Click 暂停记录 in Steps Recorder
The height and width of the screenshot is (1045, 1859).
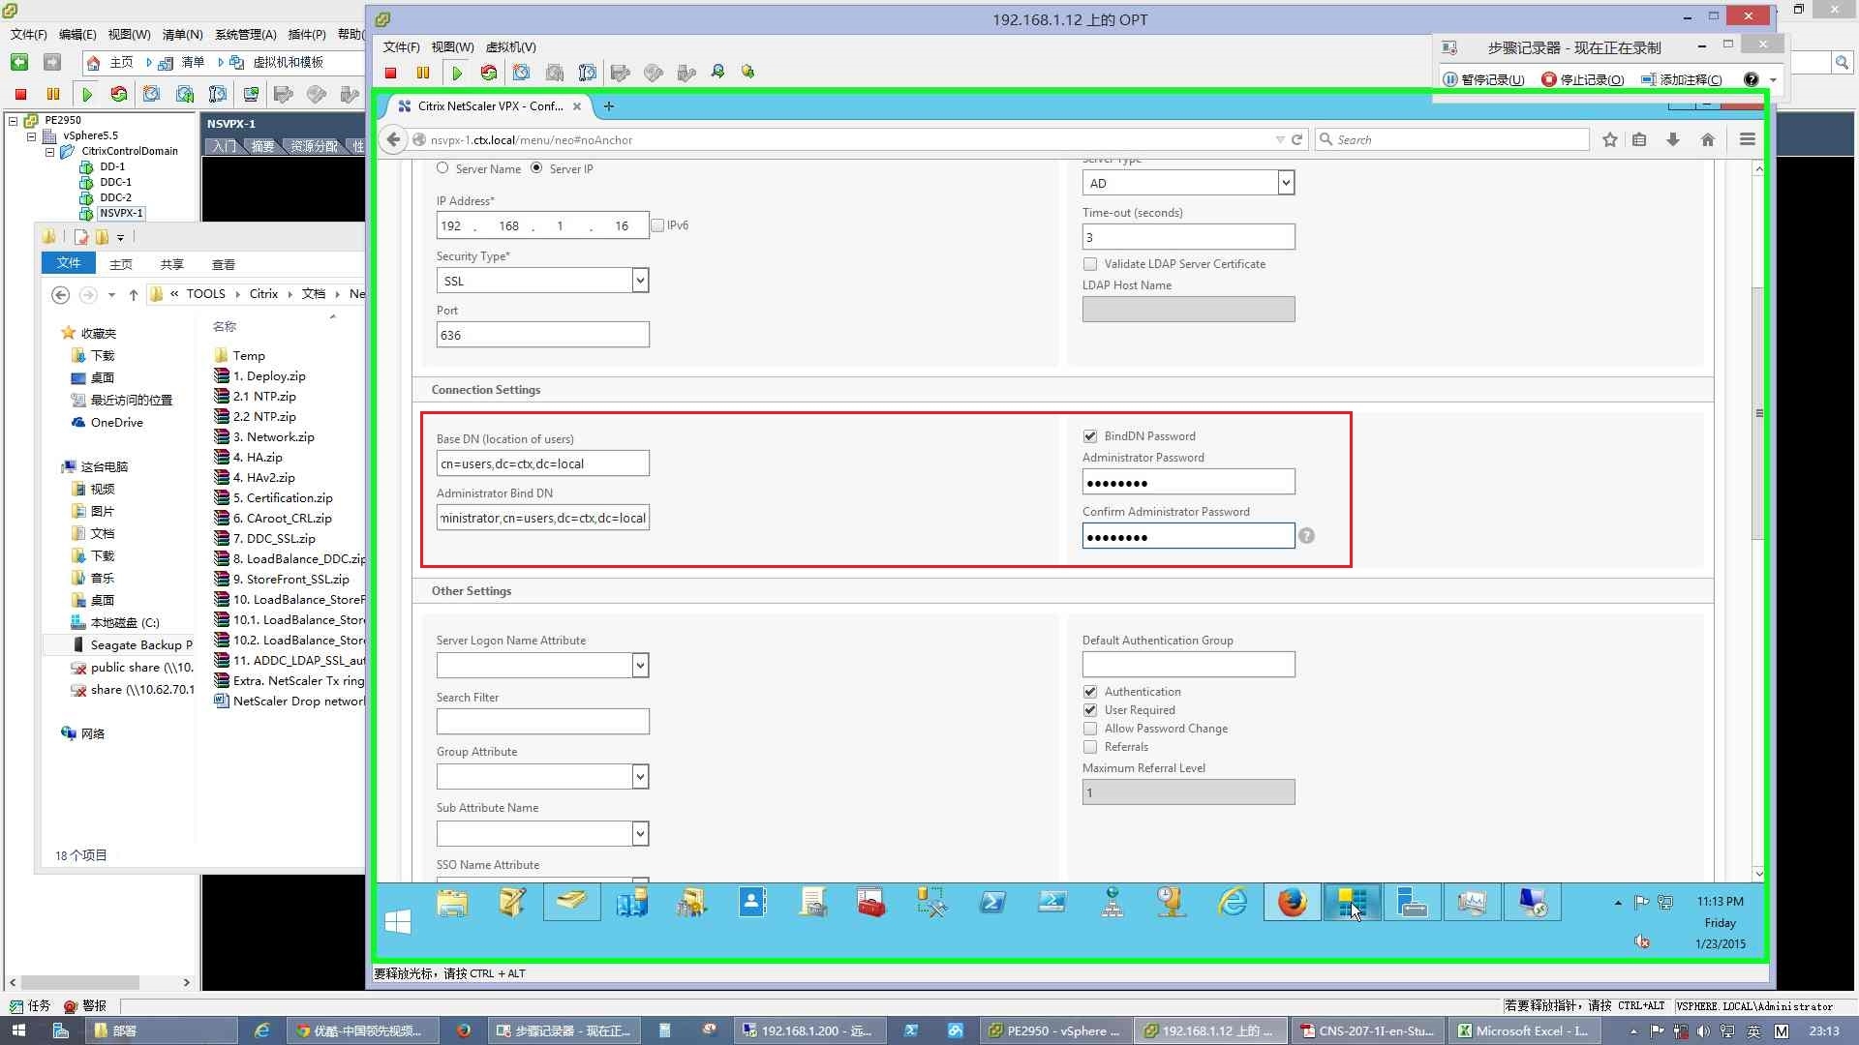[1484, 79]
